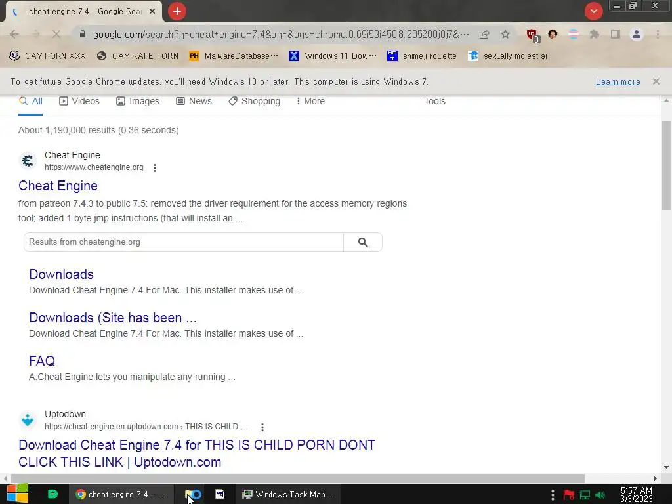Image resolution: width=672 pixels, height=504 pixels.
Task: Click the cheatengine.org site search magnifier button
Action: 363,242
